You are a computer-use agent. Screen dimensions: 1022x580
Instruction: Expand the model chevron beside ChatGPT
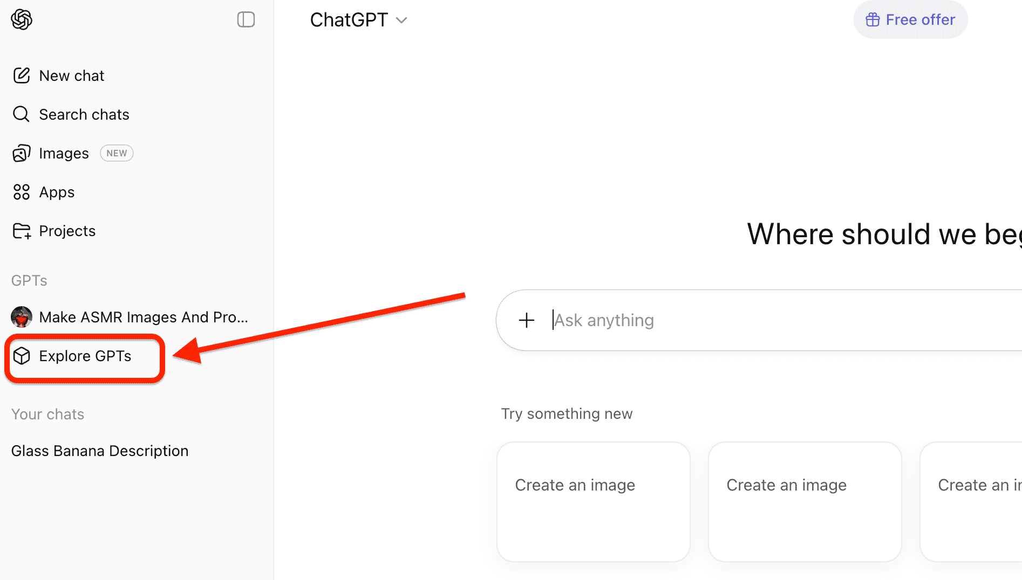click(x=401, y=20)
